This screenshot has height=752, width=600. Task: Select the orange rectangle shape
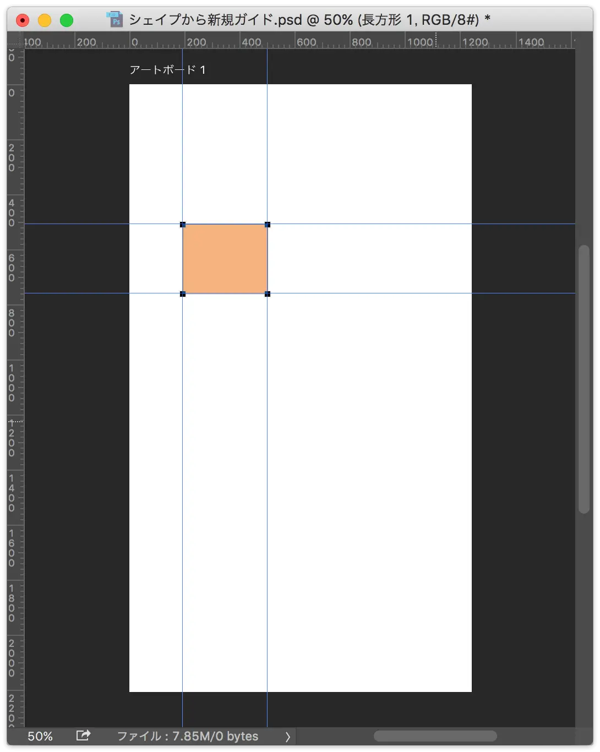click(225, 259)
